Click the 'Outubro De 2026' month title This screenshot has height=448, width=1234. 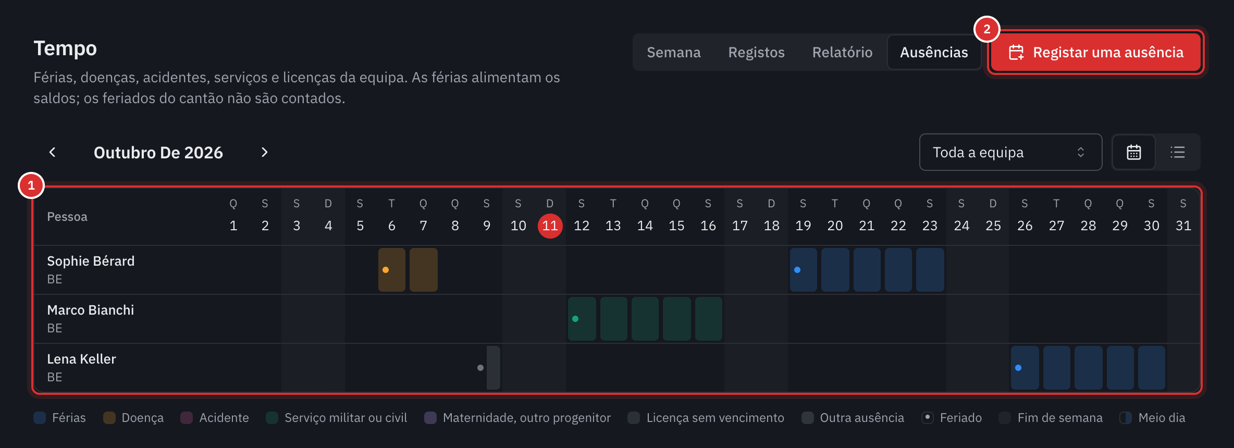click(158, 152)
